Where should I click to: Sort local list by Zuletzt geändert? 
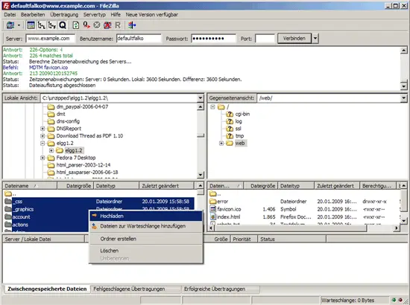tap(166, 186)
